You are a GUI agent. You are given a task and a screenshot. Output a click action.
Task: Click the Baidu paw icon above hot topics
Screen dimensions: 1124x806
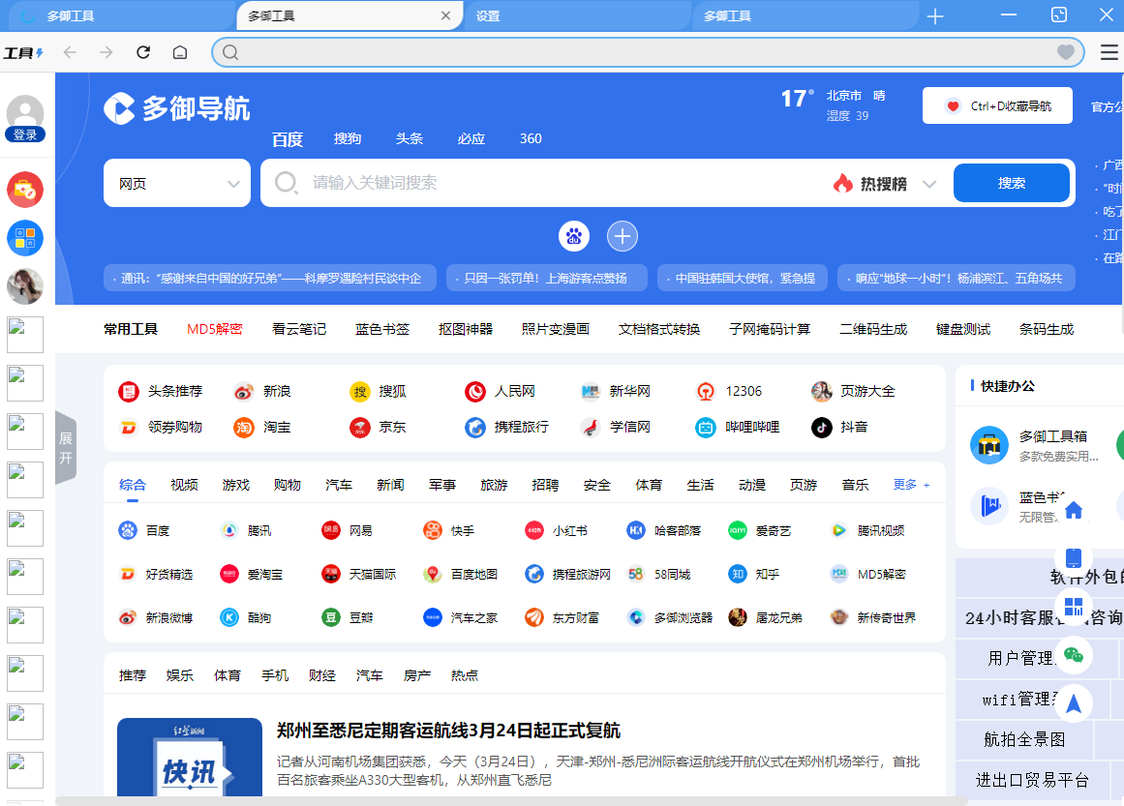(573, 236)
